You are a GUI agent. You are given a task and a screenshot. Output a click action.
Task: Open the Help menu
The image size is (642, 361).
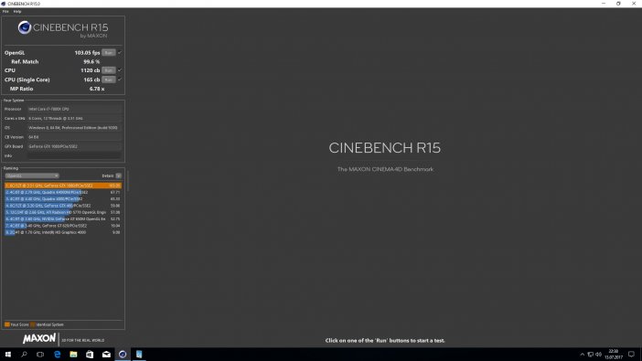coord(17,12)
